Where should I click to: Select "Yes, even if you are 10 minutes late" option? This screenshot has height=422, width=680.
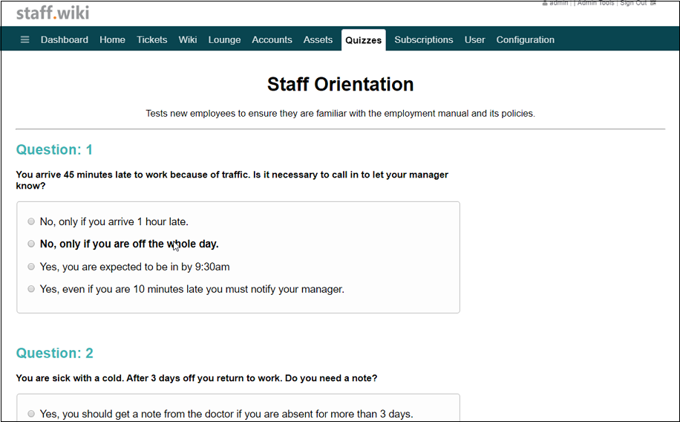click(x=31, y=289)
